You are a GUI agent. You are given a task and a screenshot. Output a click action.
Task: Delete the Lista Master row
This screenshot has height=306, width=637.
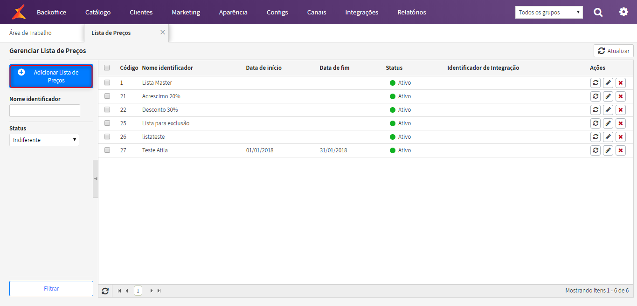point(621,83)
